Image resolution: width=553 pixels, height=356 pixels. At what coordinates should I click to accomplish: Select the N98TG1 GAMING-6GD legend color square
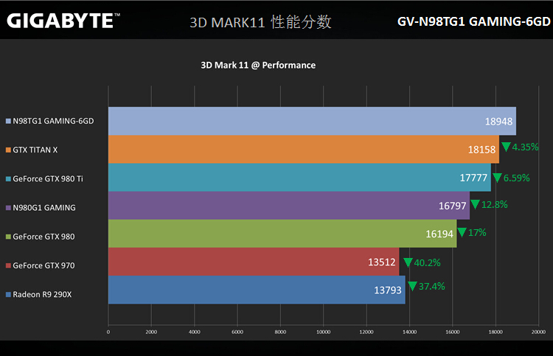click(x=8, y=121)
